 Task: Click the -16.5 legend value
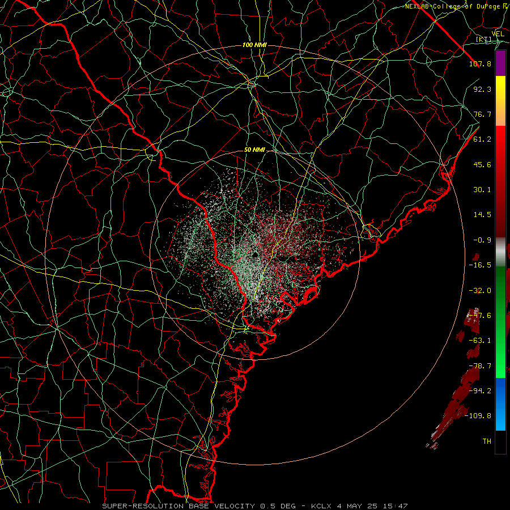(480, 265)
